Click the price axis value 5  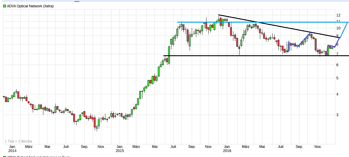(337, 78)
